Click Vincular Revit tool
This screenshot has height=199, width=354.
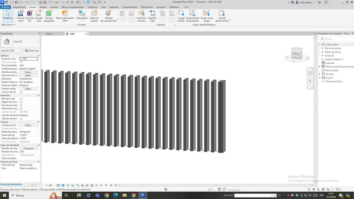coord(21,16)
